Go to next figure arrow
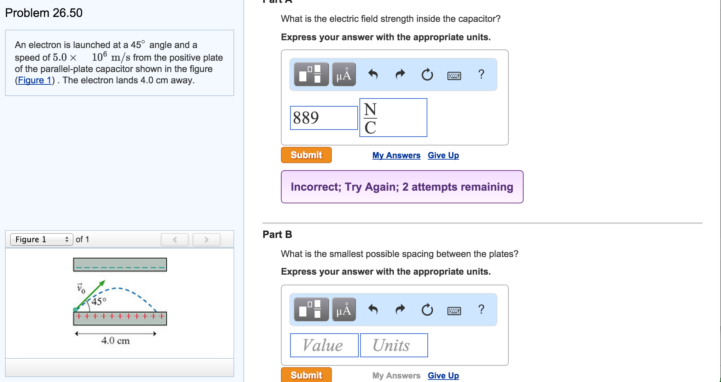721x382 pixels. [x=207, y=240]
